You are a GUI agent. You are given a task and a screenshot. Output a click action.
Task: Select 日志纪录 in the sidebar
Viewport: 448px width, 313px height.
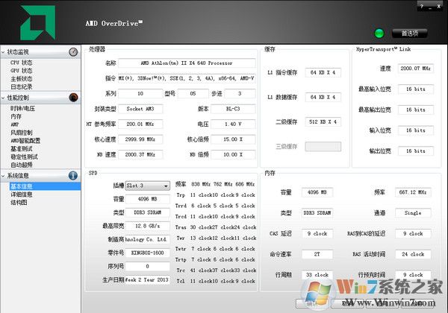[x=22, y=86]
